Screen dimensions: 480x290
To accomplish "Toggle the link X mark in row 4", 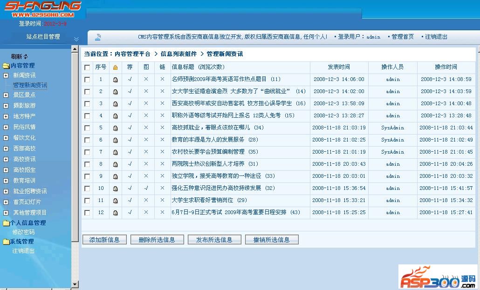I will click(x=162, y=115).
